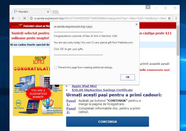Close the Felicitări! tab
186x131 pixels.
tap(48, 12)
